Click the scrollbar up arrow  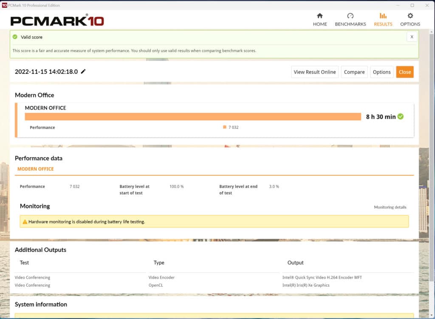(x=432, y=32)
